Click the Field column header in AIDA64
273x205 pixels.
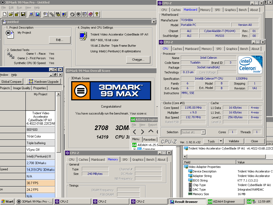click(210, 162)
